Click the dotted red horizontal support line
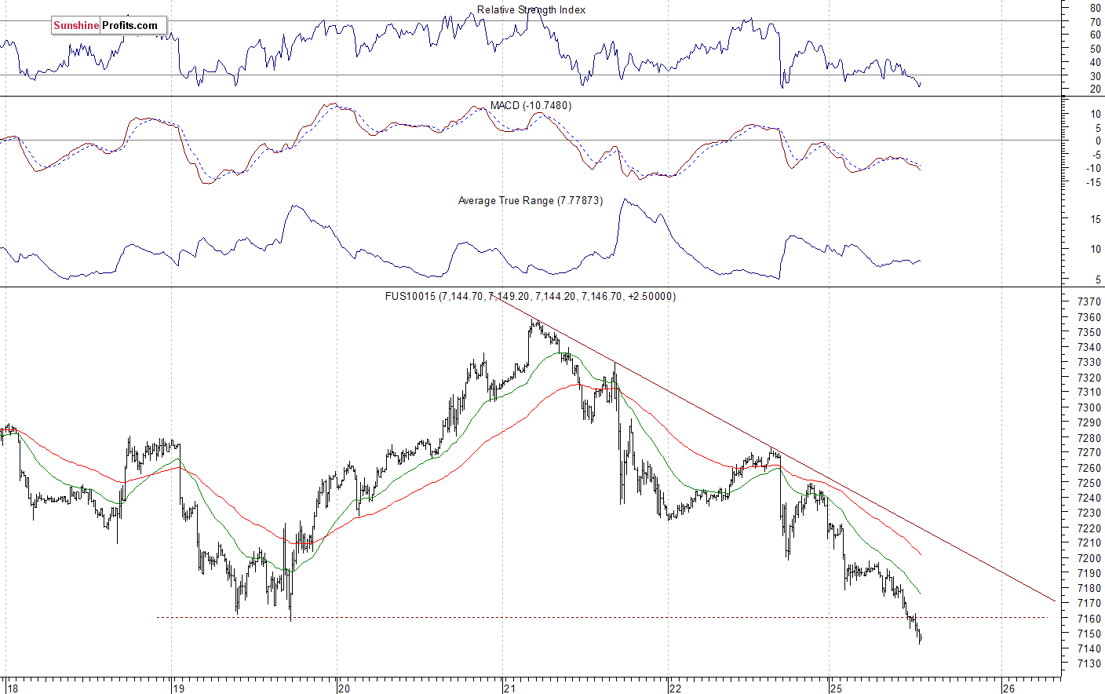 tap(602, 617)
